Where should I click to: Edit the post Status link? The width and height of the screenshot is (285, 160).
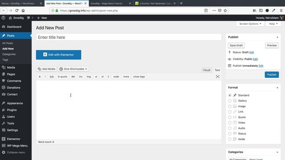click(x=252, y=52)
